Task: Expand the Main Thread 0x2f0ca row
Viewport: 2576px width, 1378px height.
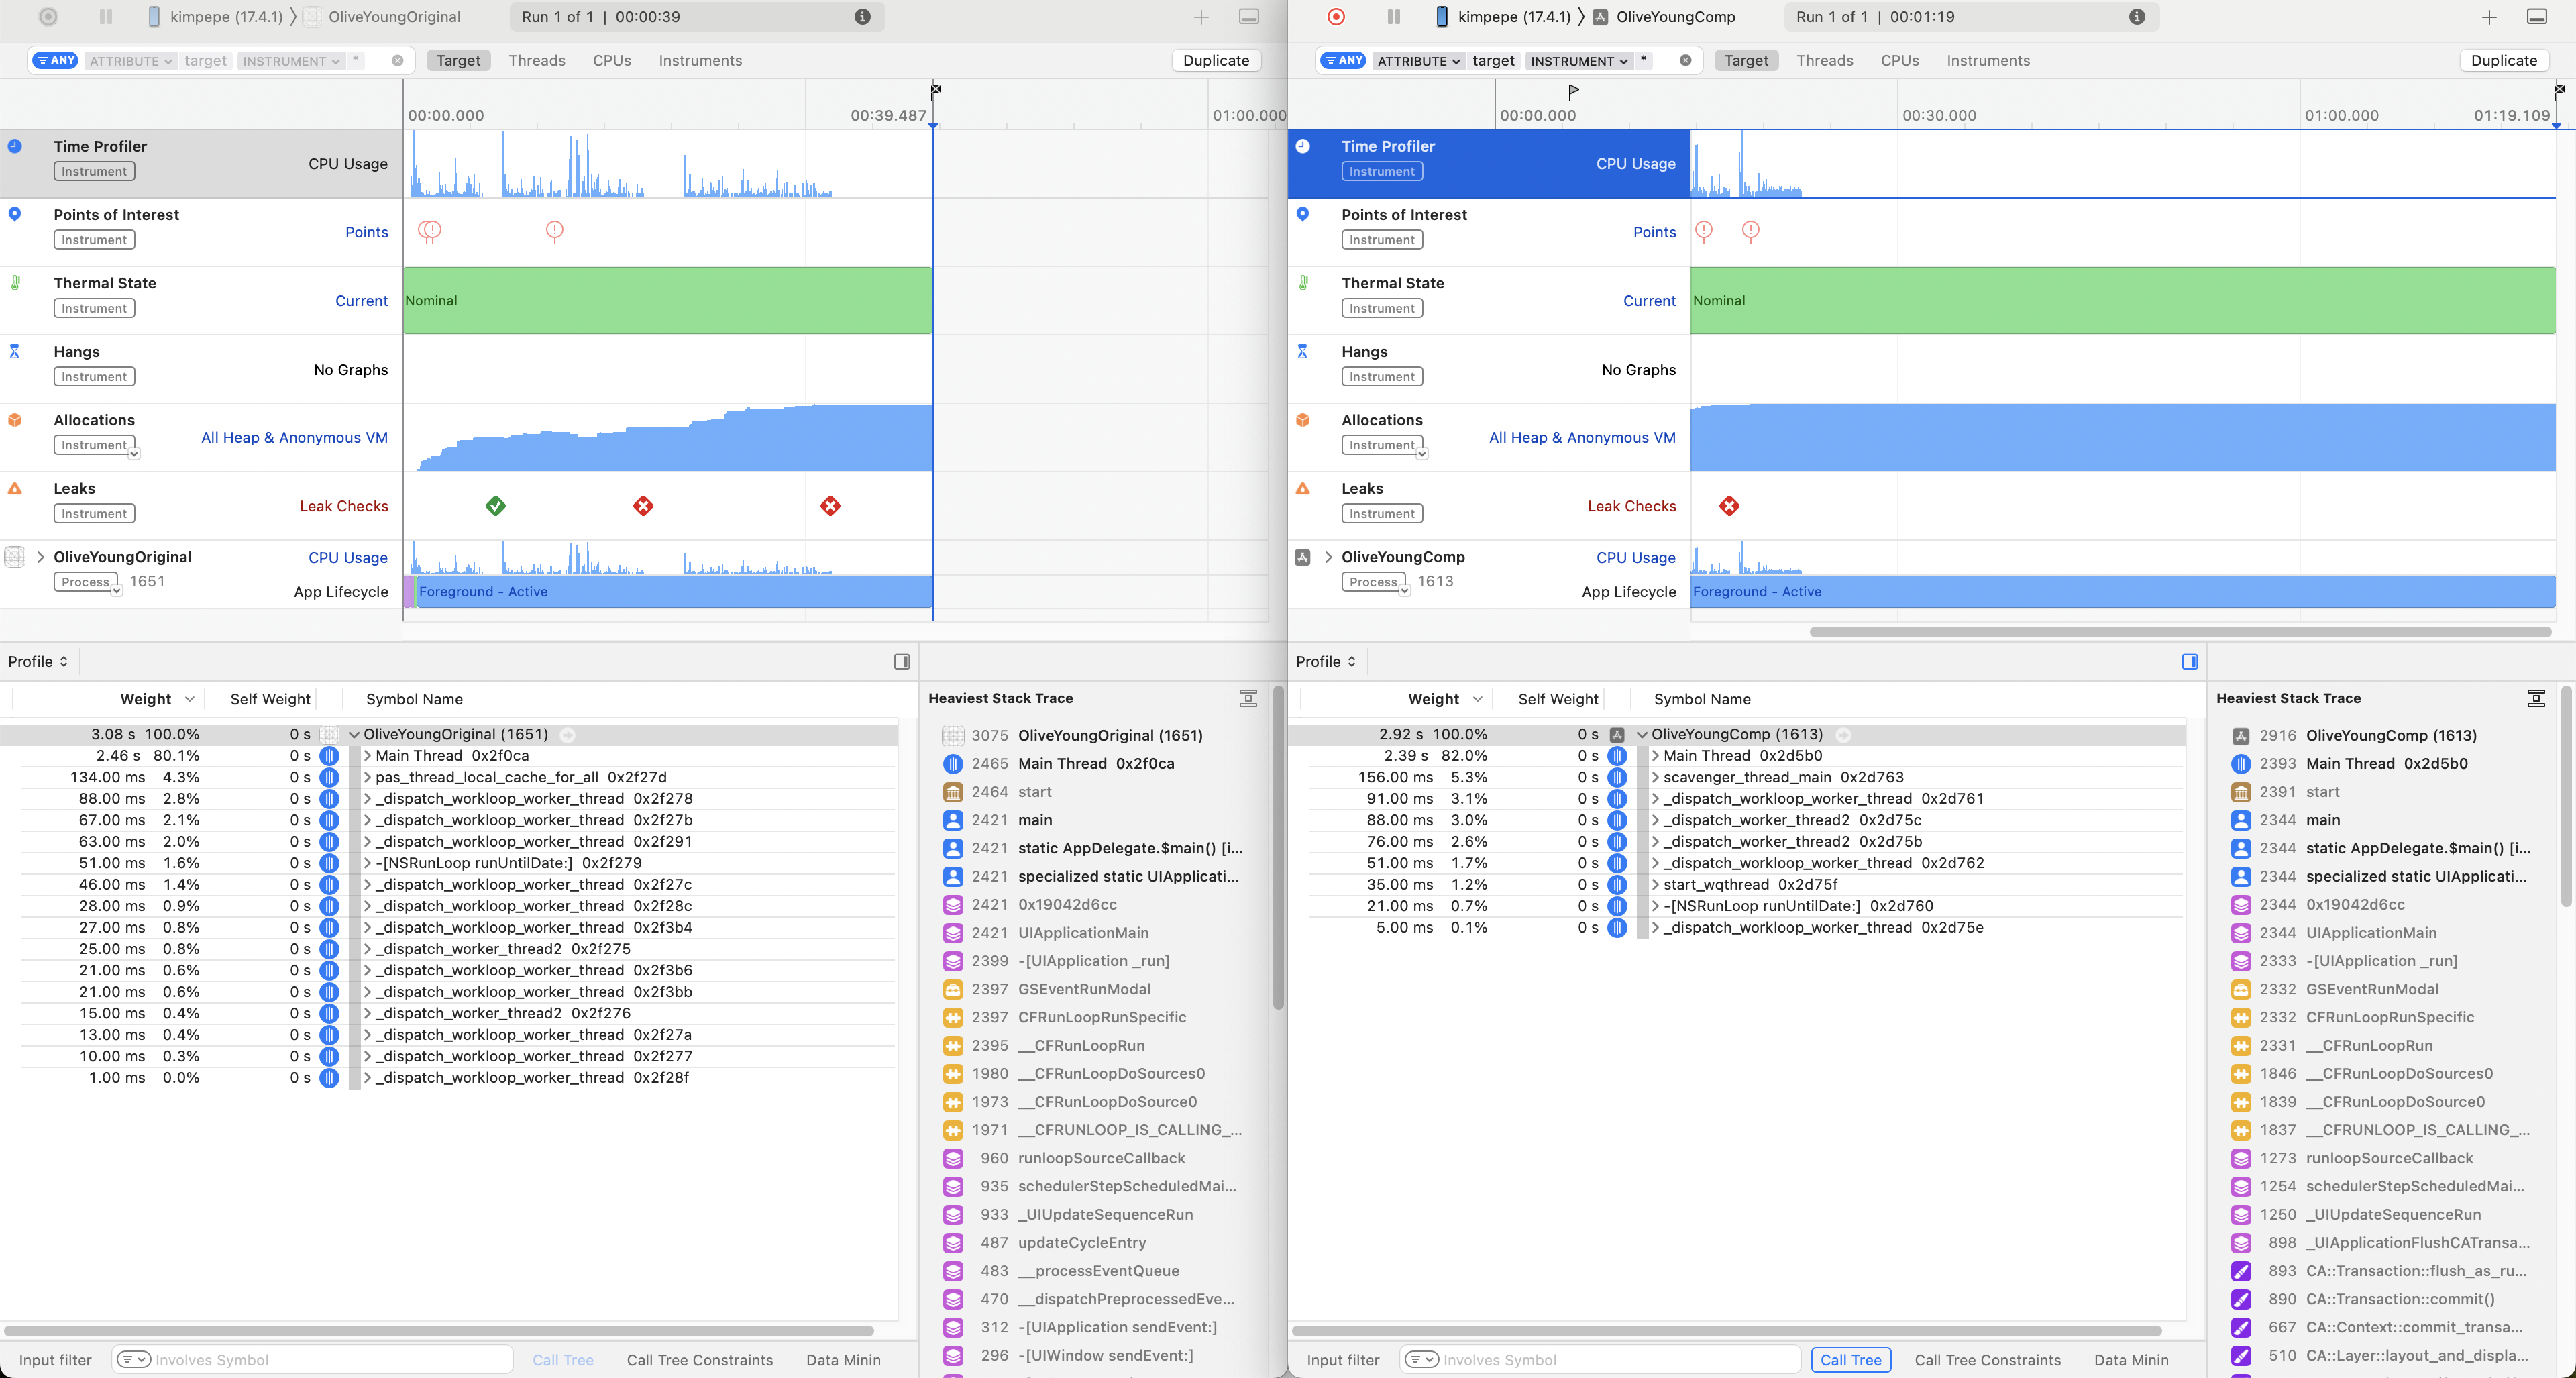Action: [x=368, y=756]
